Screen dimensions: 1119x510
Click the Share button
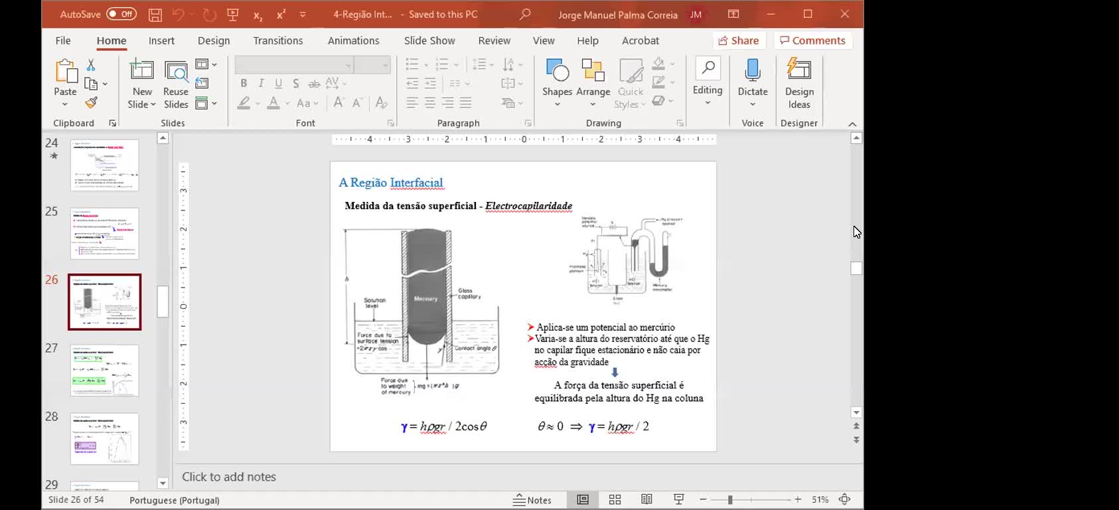point(739,41)
